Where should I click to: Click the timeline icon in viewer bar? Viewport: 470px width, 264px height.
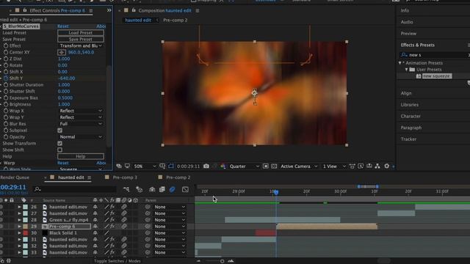(369, 166)
